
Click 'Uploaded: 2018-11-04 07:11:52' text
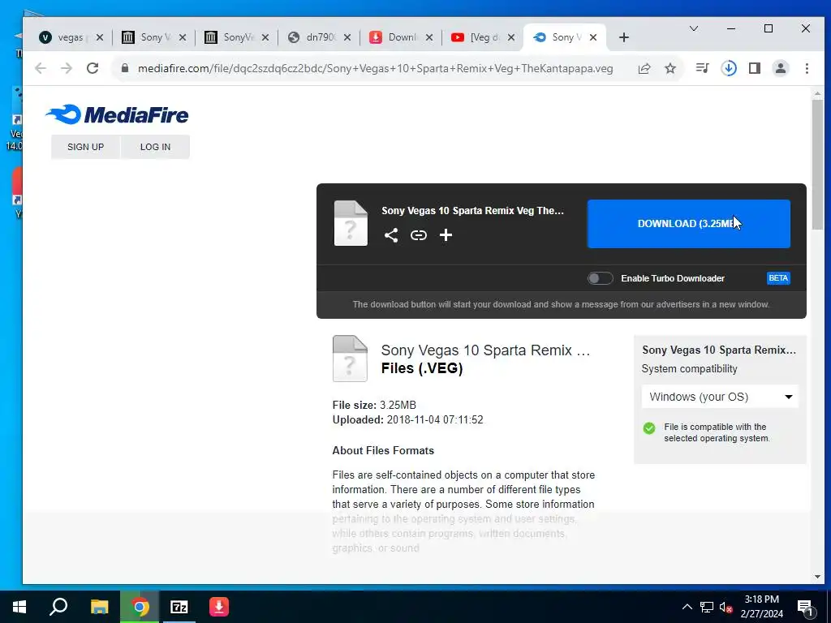pyautogui.click(x=407, y=419)
